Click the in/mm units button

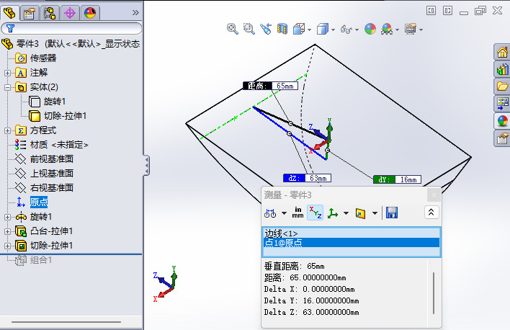[297, 213]
